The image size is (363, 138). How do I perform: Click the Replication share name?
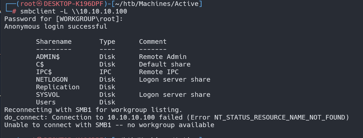(58, 87)
